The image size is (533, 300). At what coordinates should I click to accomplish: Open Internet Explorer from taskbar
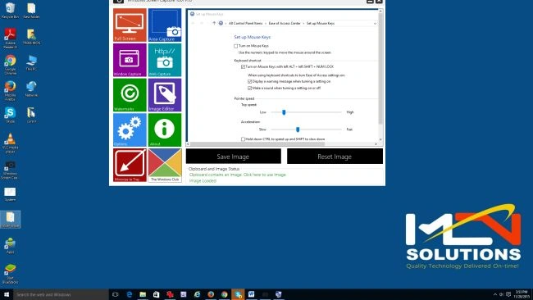197,294
